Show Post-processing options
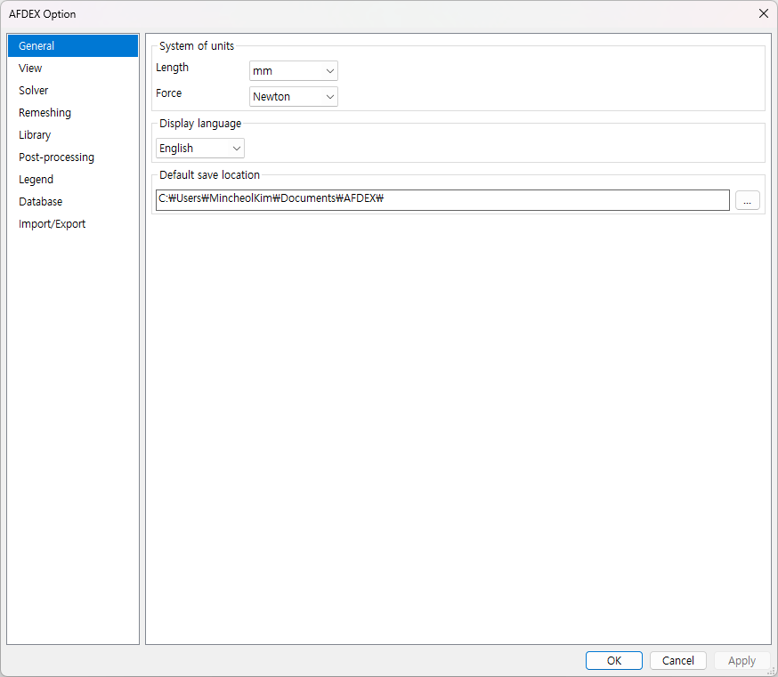The image size is (778, 677). pyautogui.click(x=73, y=157)
